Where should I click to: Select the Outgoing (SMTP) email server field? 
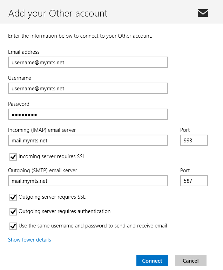click(x=88, y=181)
